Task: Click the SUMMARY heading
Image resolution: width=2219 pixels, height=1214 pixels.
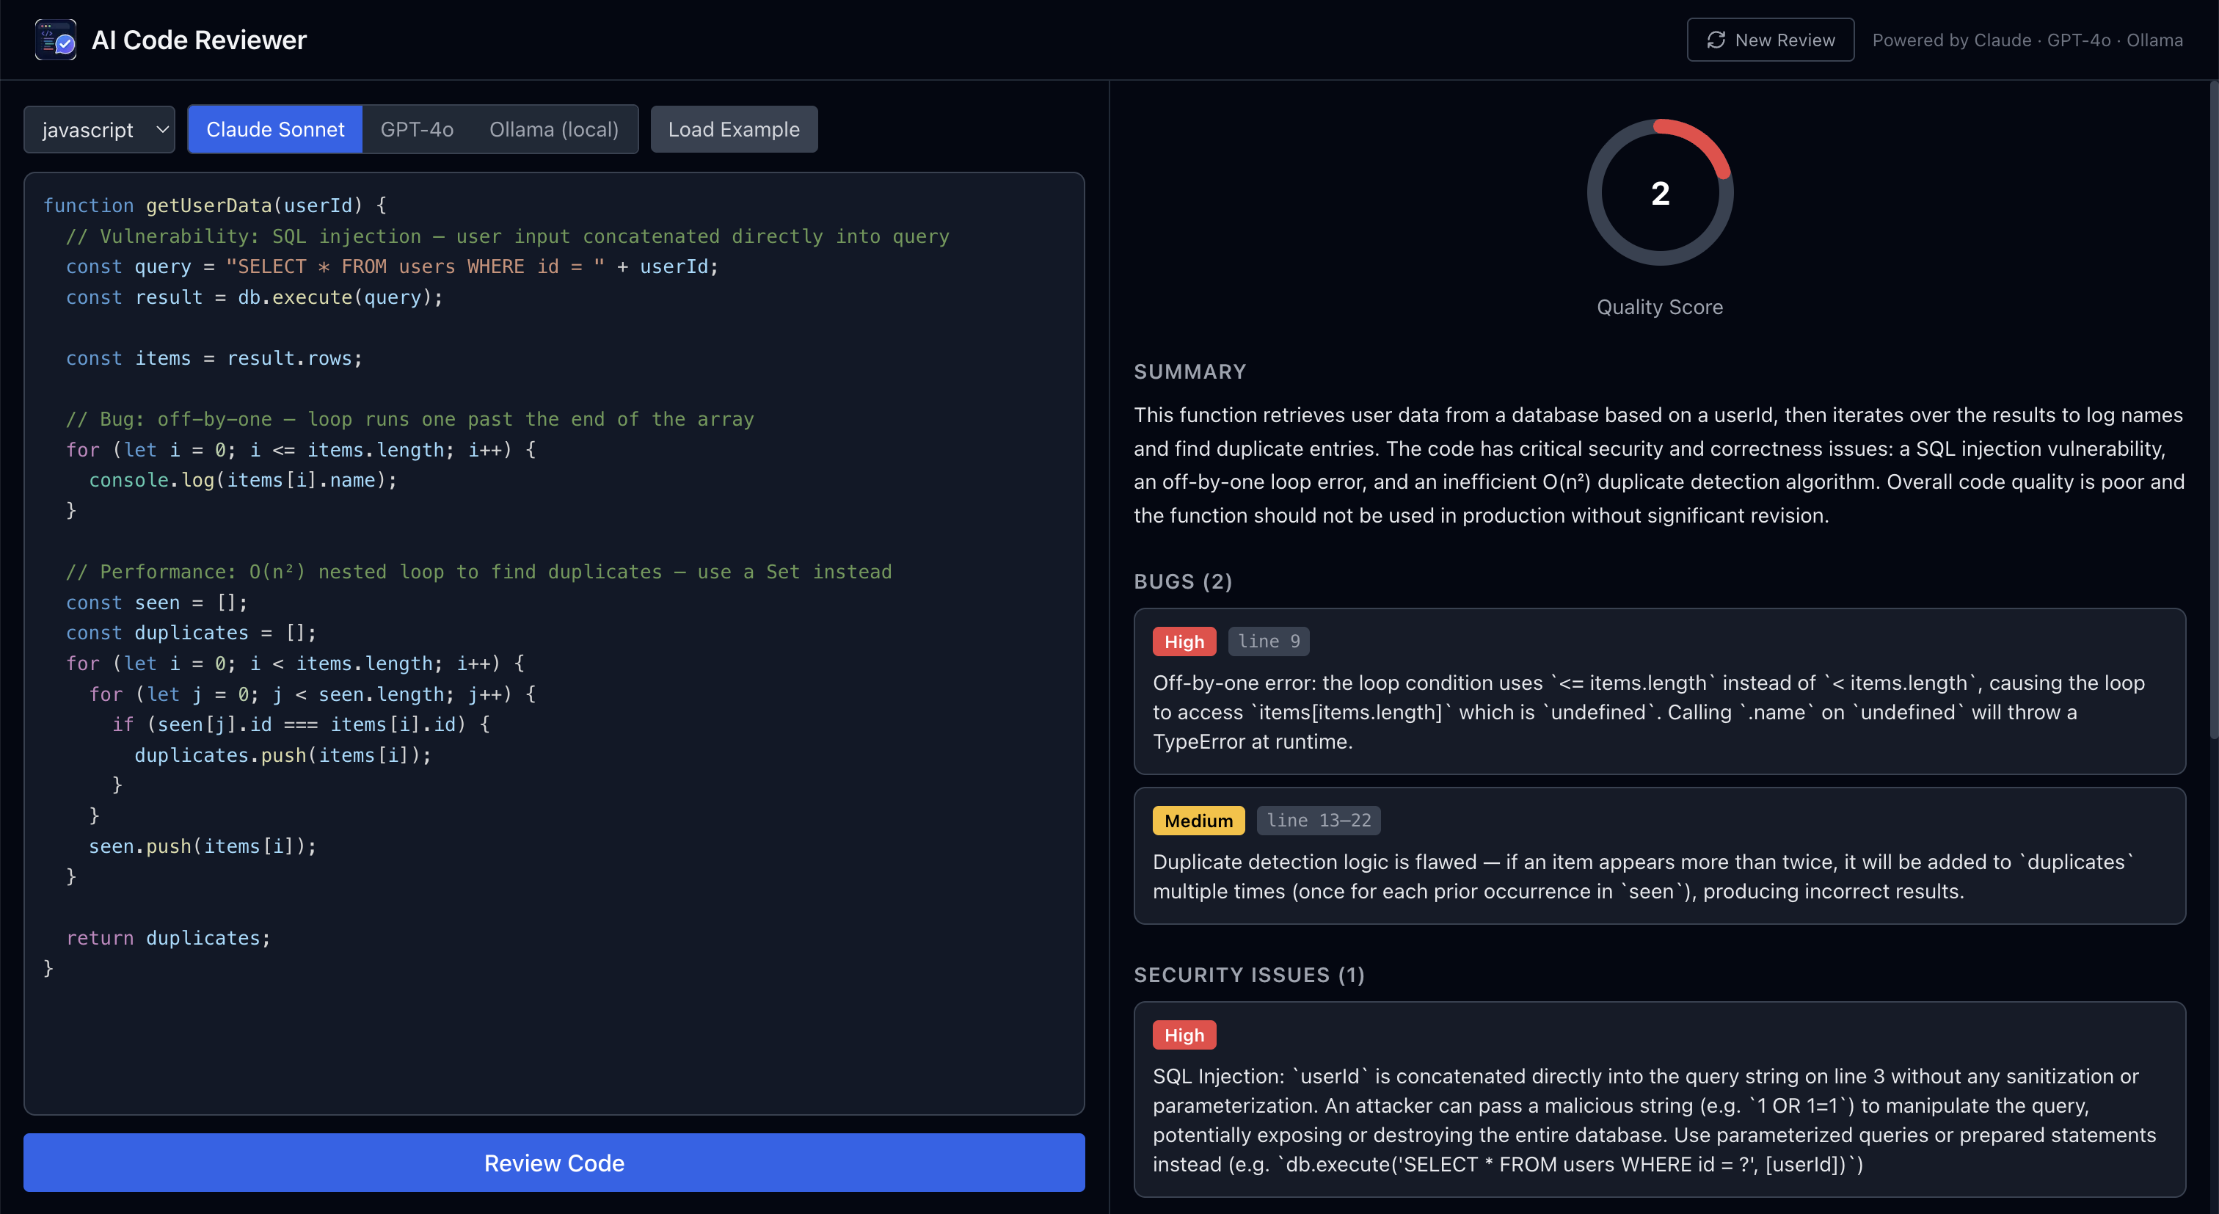Action: 1189,371
